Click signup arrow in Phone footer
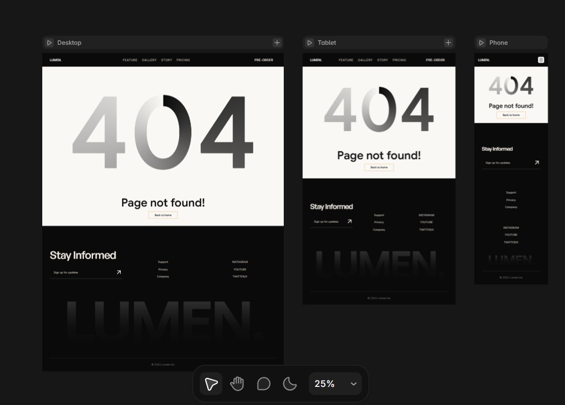Screen dimensions: 565x405 (x=537, y=163)
